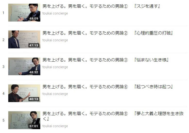Visit toukai concierge channel under video 5
This screenshot has width=189, height=133.
[55, 126]
